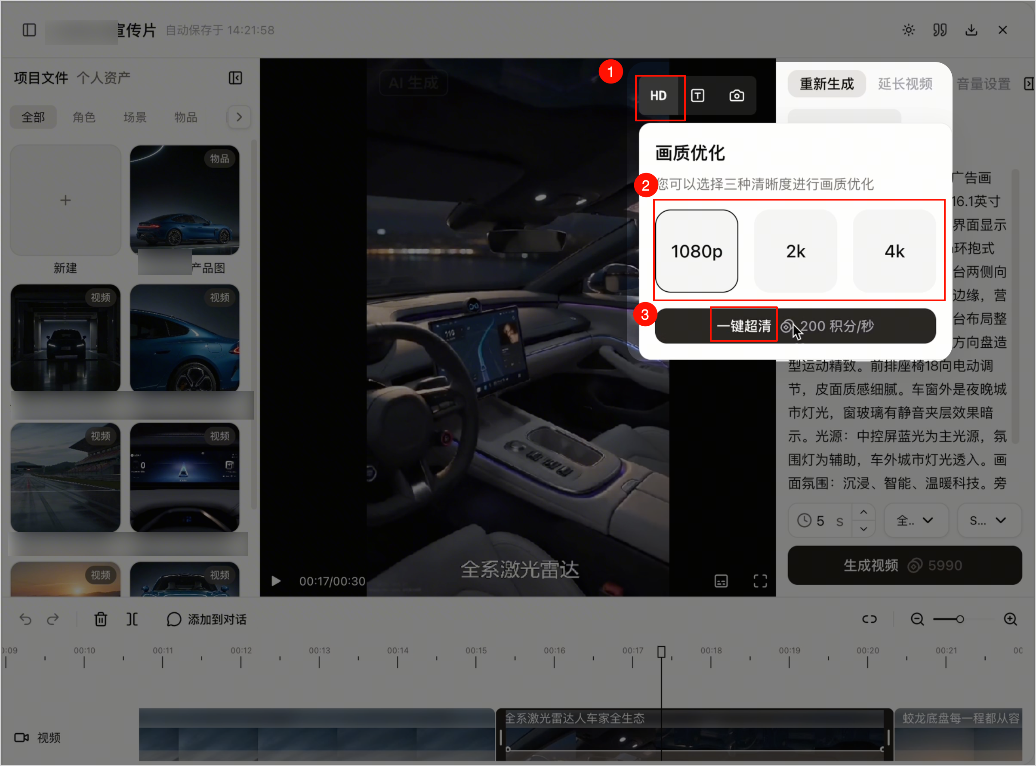Viewport: 1036px width, 766px height.
Task: Toggle the left sidebar panel icon
Action: pos(29,30)
